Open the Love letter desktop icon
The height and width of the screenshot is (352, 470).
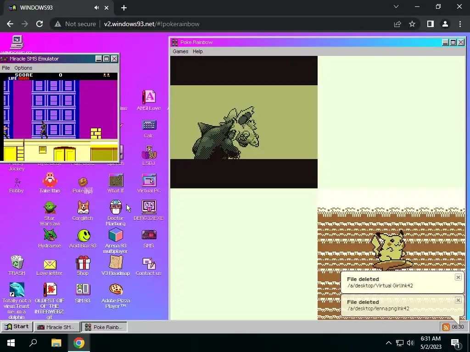(x=50, y=267)
